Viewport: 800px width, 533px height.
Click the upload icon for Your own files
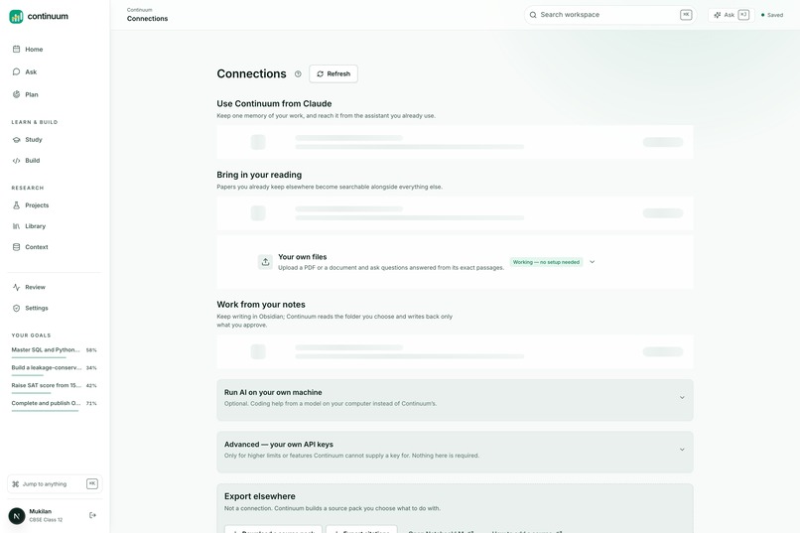[x=265, y=262]
